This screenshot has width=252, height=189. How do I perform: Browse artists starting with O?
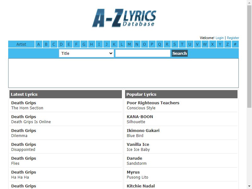(144, 44)
